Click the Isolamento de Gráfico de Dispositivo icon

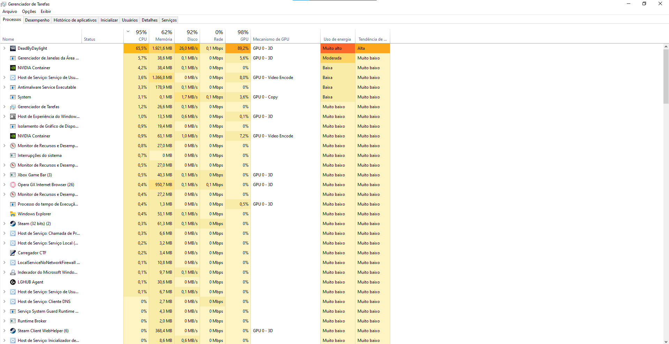click(13, 126)
